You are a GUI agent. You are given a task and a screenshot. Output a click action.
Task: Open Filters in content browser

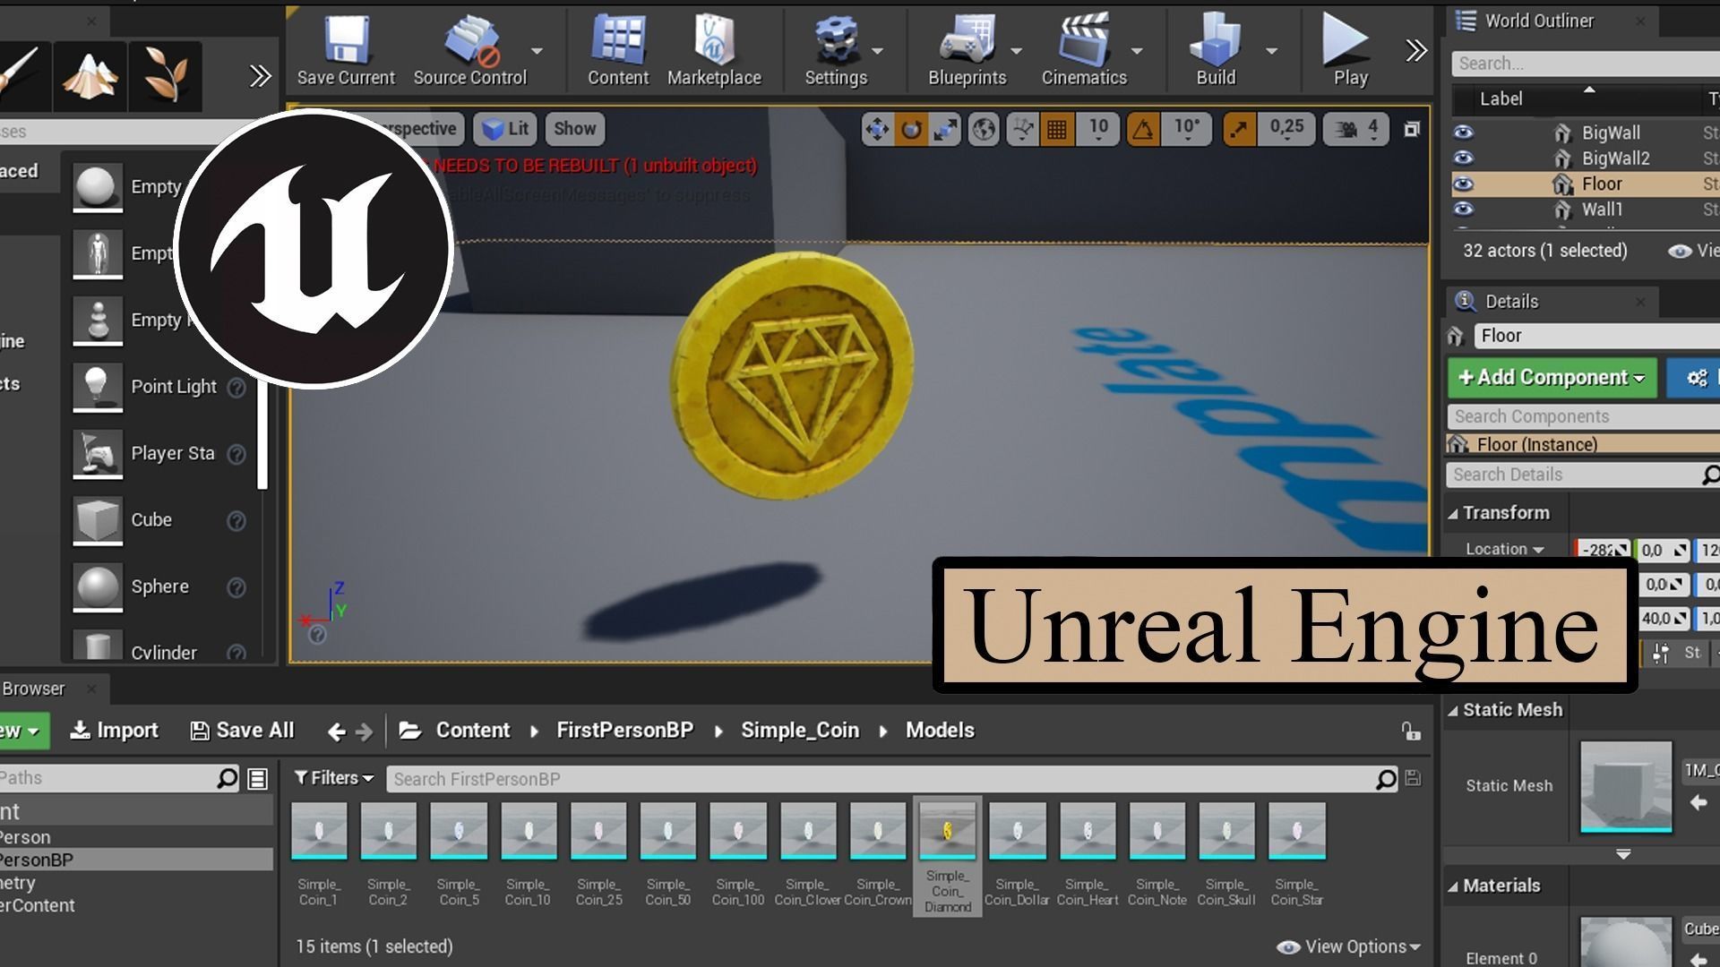333,778
